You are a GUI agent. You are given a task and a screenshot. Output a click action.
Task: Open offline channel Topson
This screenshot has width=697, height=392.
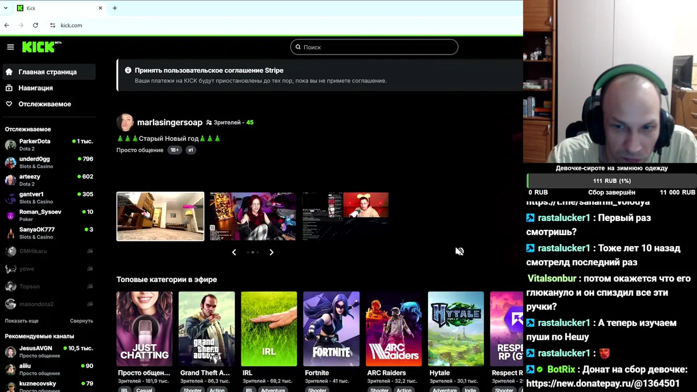49,286
